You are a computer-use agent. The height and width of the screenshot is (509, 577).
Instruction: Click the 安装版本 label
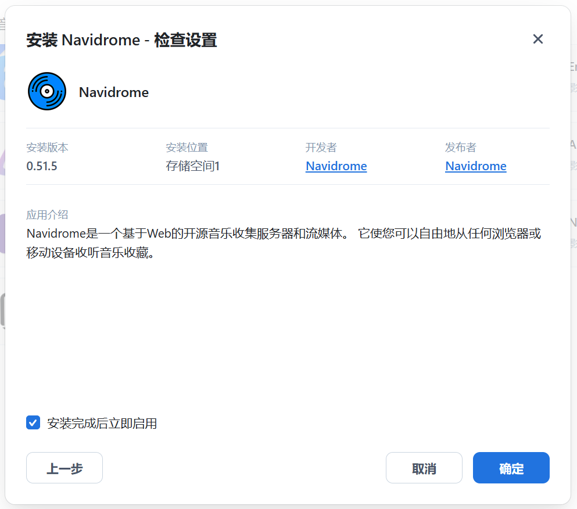point(47,147)
